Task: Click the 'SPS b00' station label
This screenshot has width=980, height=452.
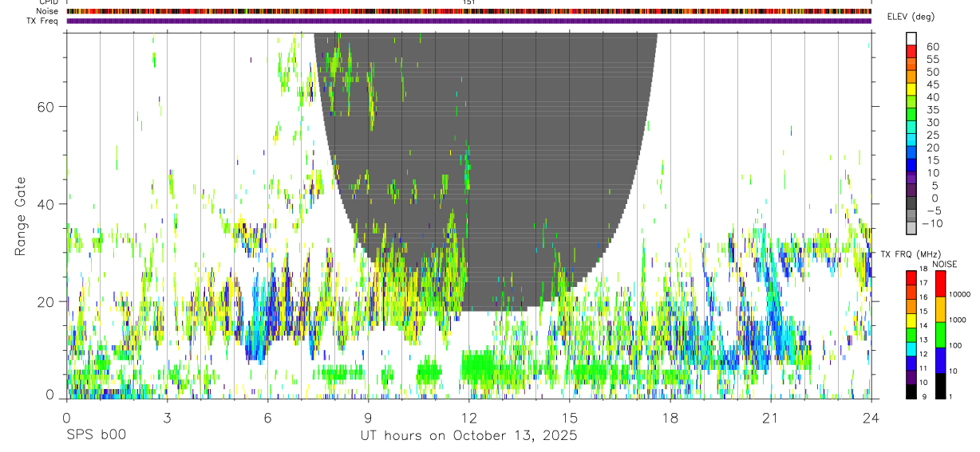Action: pyautogui.click(x=95, y=436)
